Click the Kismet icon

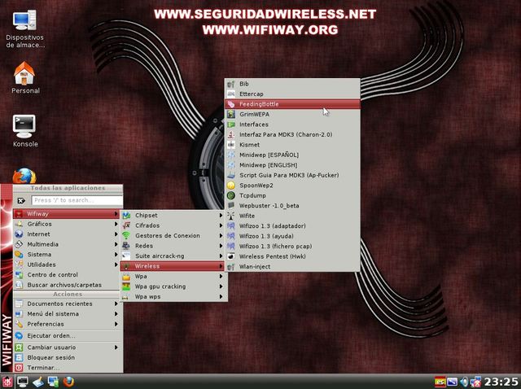[x=231, y=145]
